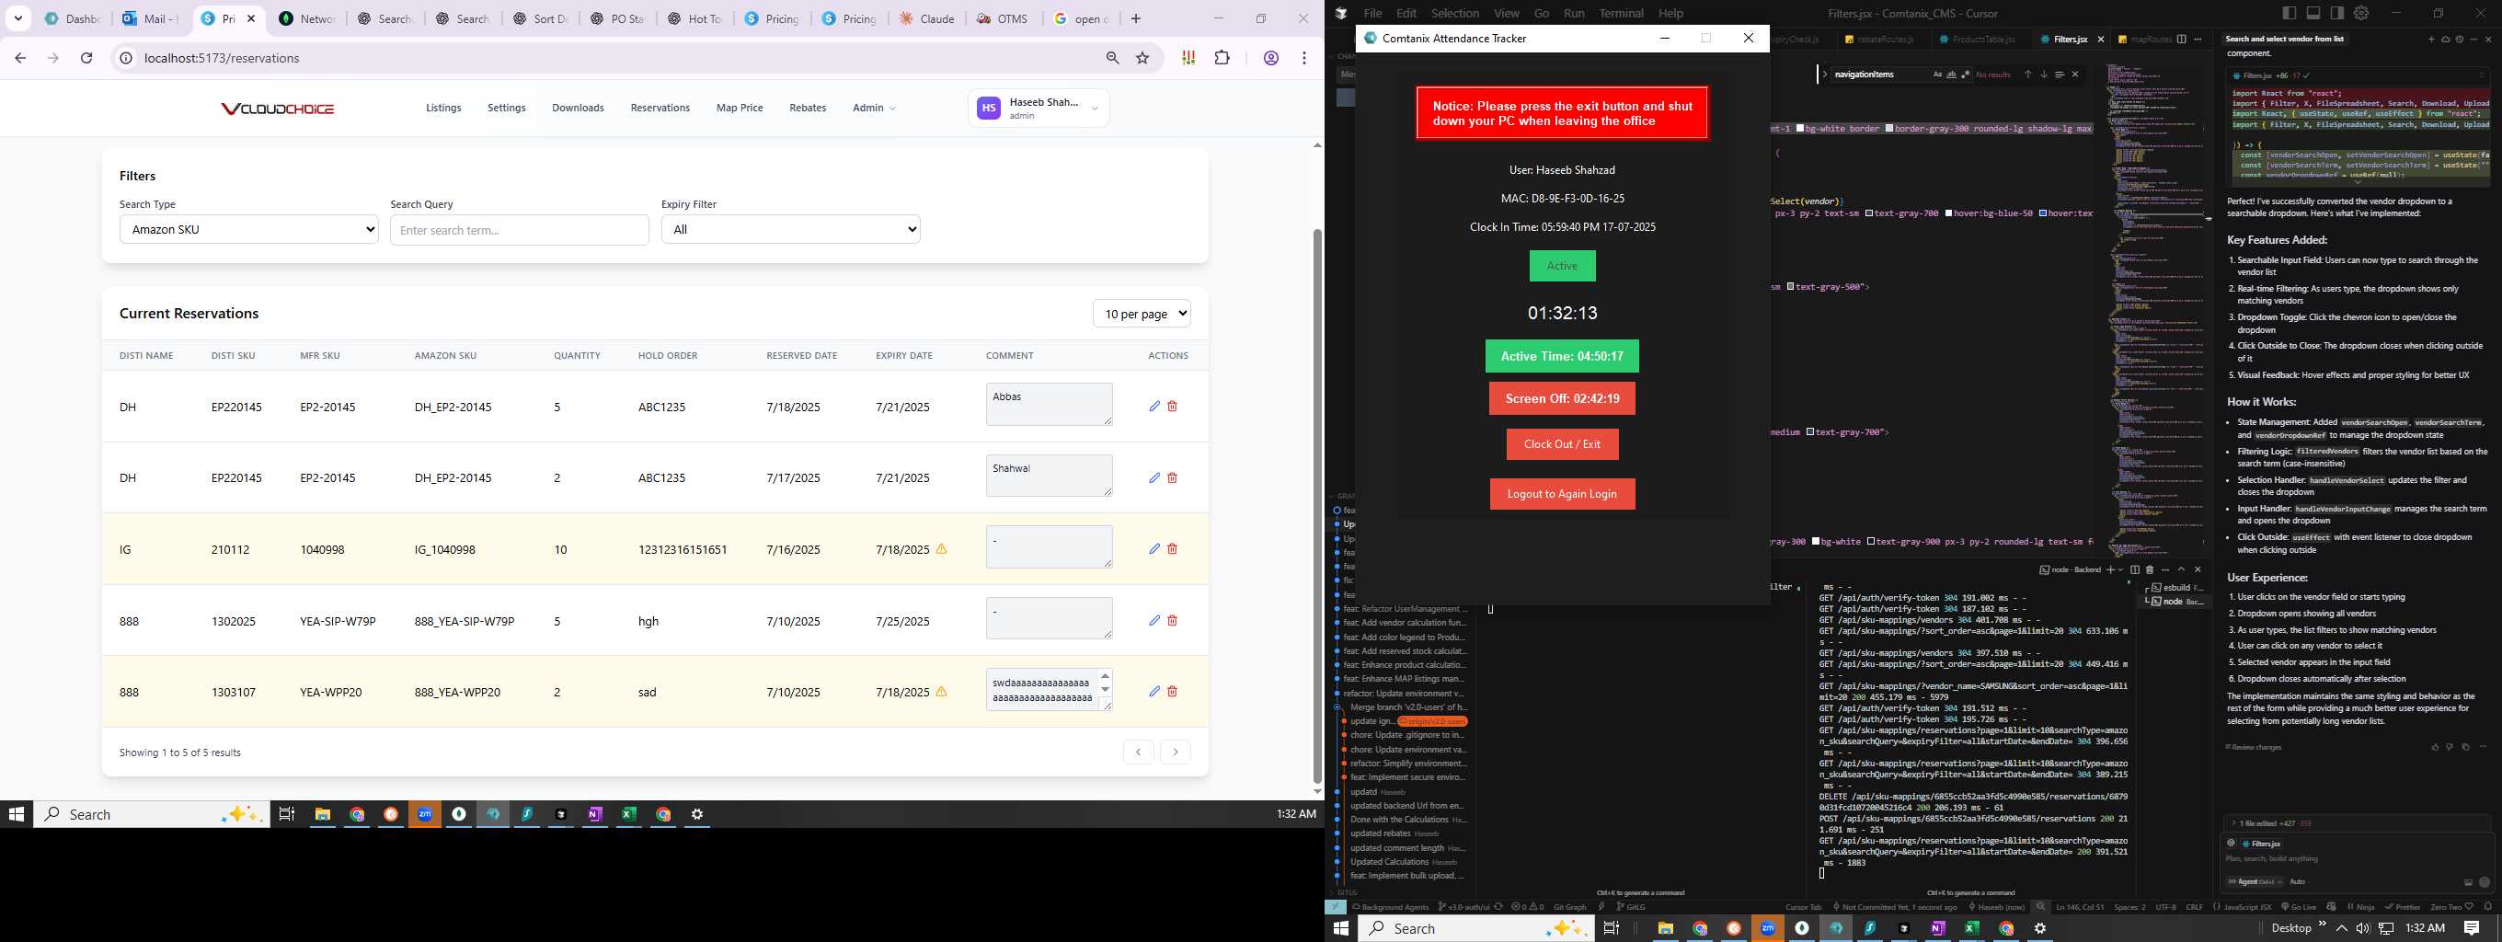
Task: Click the Abbas comment text area
Action: [1049, 404]
